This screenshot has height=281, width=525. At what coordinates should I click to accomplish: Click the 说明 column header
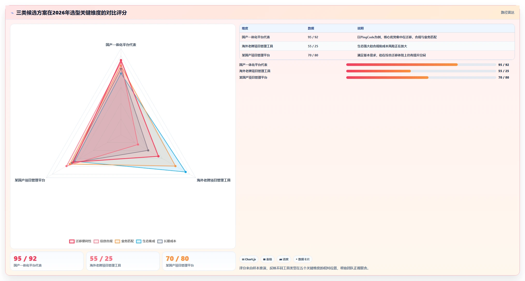360,28
